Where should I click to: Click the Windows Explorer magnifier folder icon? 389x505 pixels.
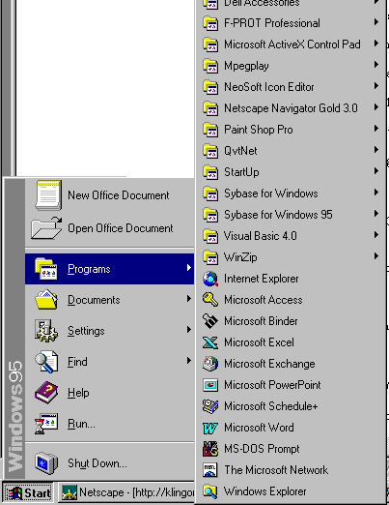(210, 491)
